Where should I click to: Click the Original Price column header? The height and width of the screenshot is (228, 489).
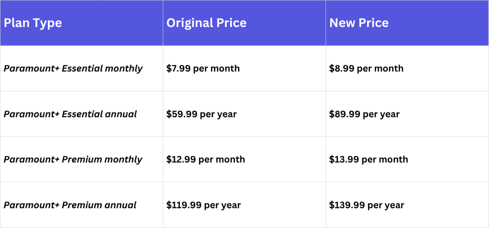click(x=206, y=23)
